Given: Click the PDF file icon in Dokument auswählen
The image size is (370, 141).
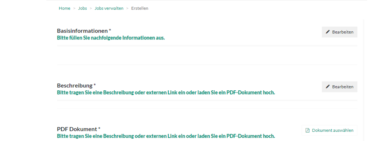Looking at the screenshot, I should tap(307, 130).
